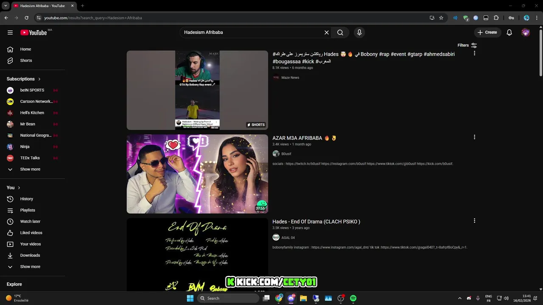
Task: Reload the page
Action: click(x=27, y=18)
